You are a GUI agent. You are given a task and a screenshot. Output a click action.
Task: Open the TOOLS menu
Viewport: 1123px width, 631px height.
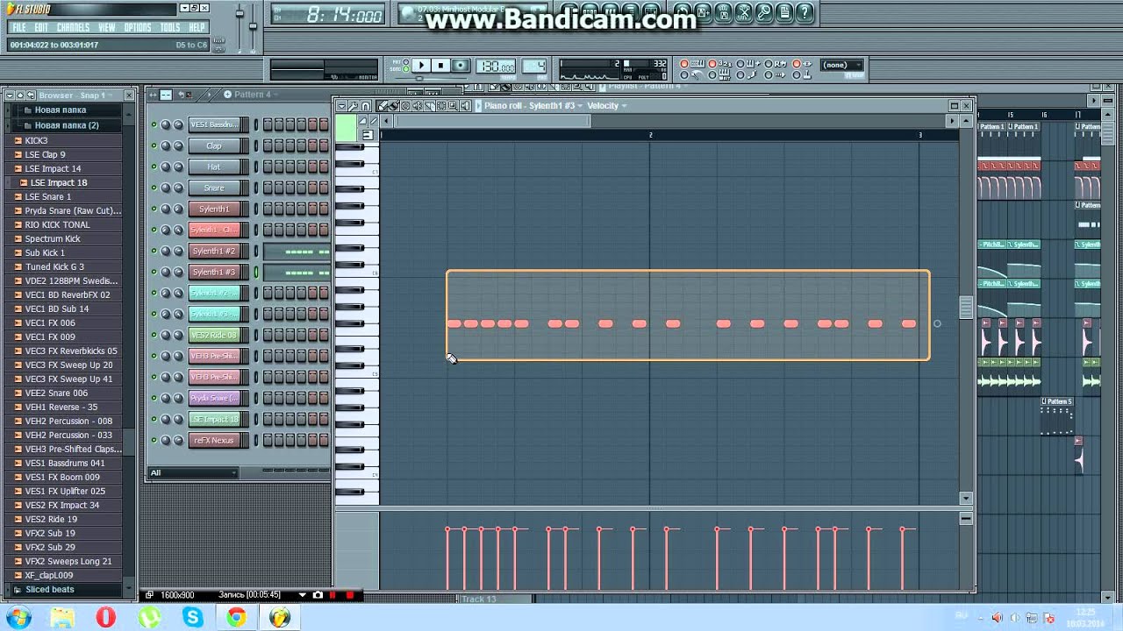pos(170,28)
